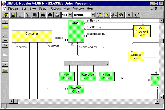Open the zoom percentage dropdown arrow
Screen dimensions: 165x110
click(x=70, y=15)
